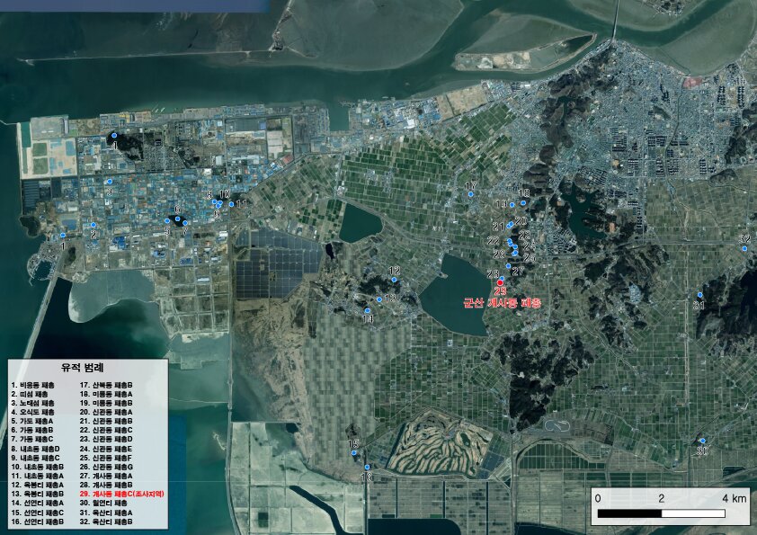Click the 4 km scale bar
Image resolution: width=757 pixels, height=535 pixels.
click(x=662, y=513)
